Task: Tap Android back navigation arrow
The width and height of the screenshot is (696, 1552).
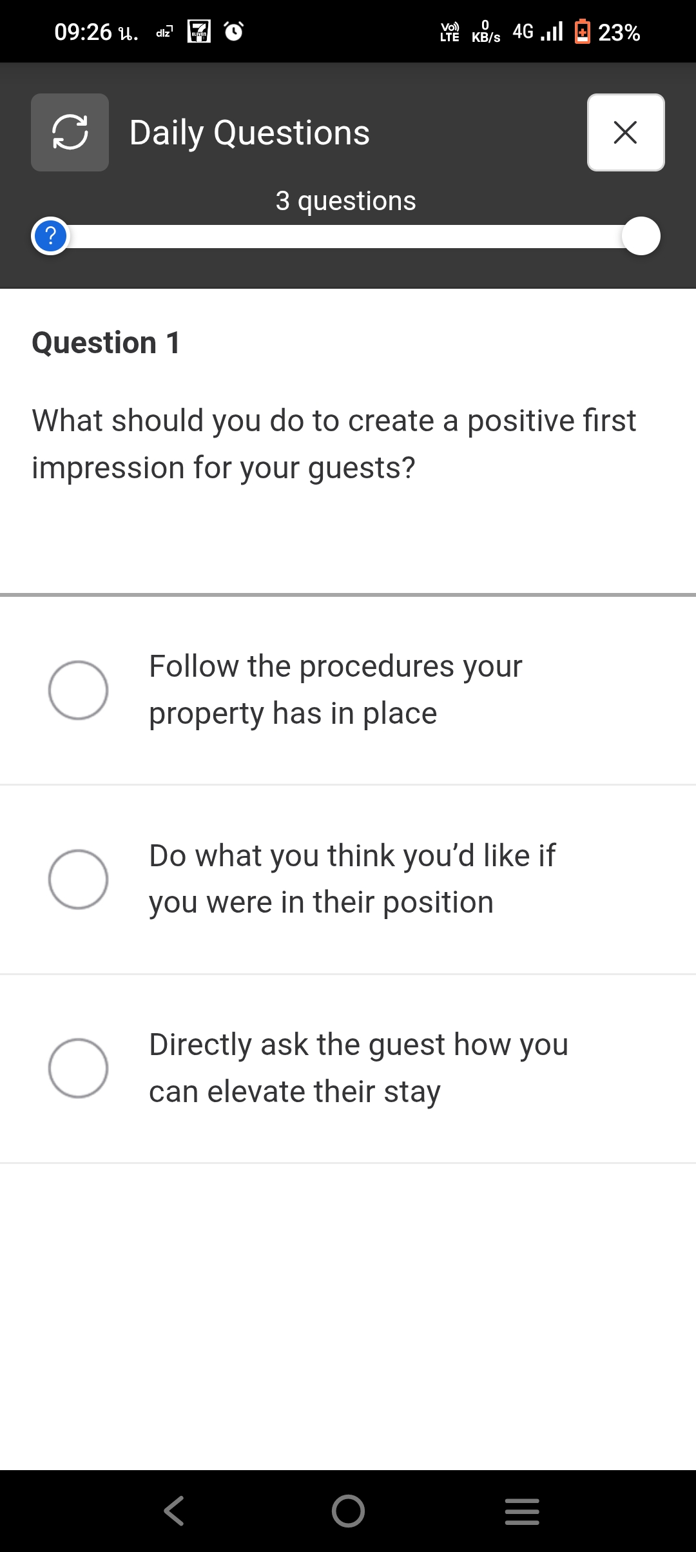Action: click(x=174, y=1511)
